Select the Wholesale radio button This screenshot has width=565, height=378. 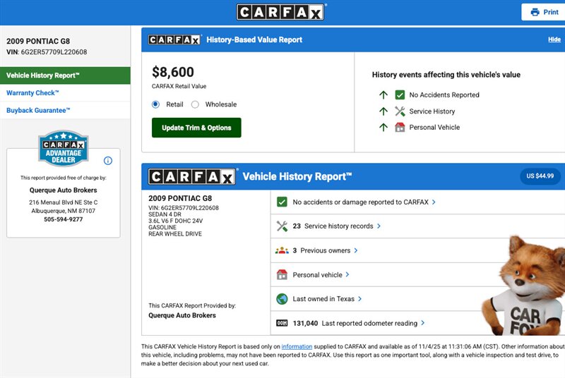coord(195,104)
